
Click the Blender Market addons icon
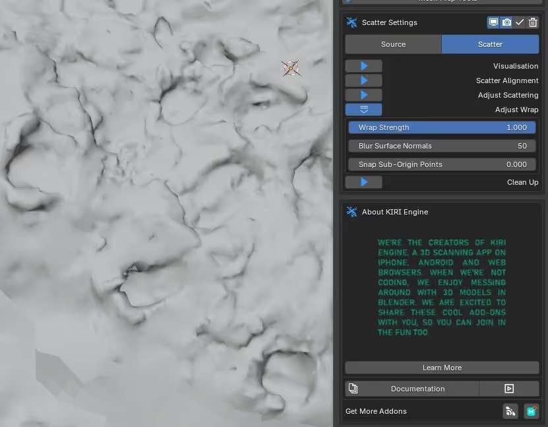(x=510, y=411)
